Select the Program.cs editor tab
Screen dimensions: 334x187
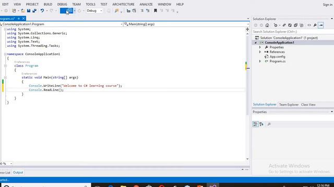click(7, 19)
